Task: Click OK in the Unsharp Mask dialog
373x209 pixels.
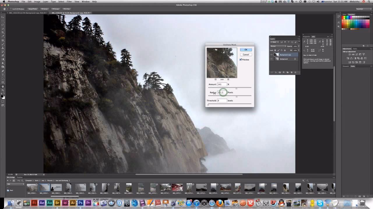Action: 246,50
